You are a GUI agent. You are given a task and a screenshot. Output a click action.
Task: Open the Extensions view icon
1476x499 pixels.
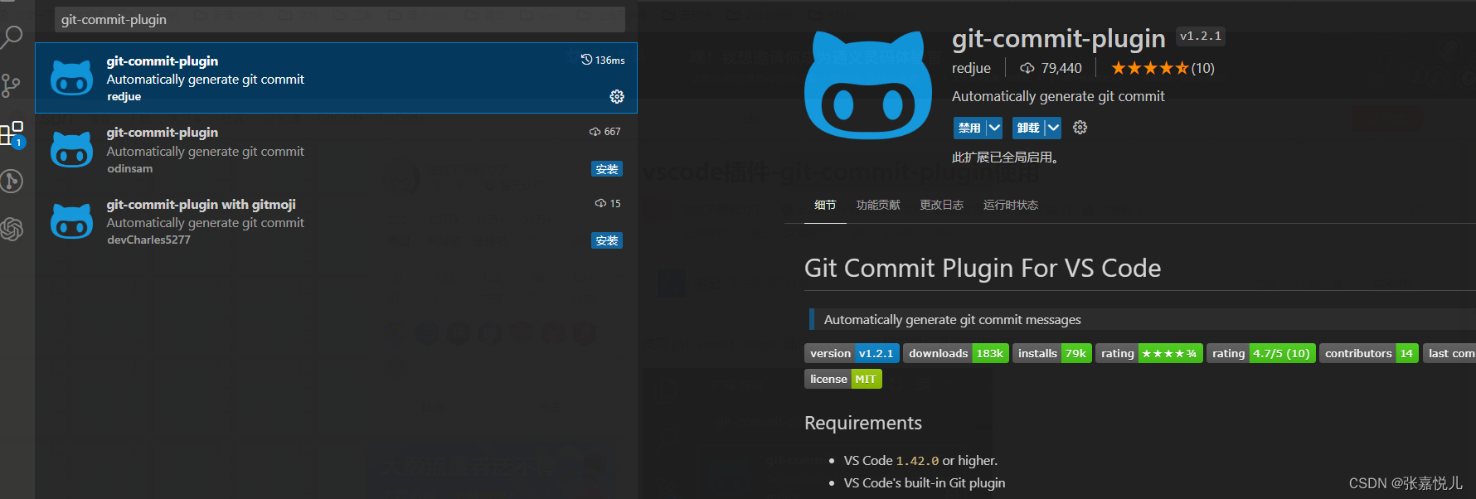tap(12, 133)
